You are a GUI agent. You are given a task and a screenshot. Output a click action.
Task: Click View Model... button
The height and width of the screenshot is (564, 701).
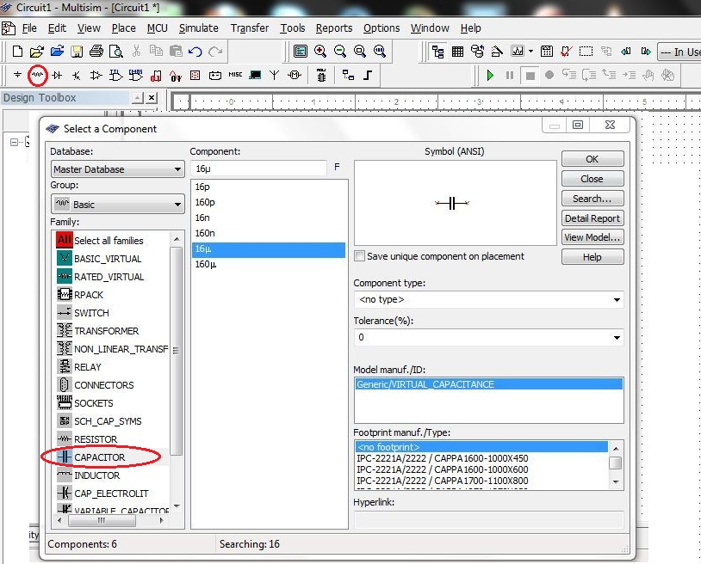592,237
